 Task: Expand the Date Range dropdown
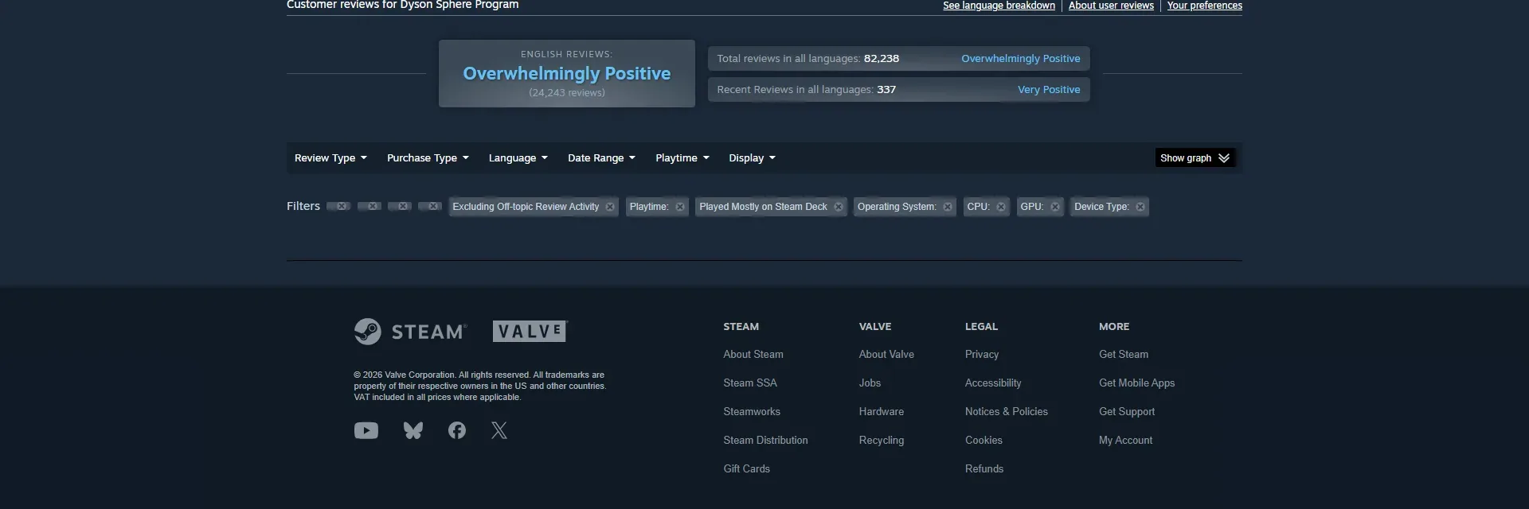click(x=601, y=158)
